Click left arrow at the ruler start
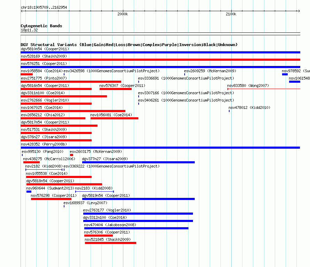310x267 pixels. (x=22, y=11)
